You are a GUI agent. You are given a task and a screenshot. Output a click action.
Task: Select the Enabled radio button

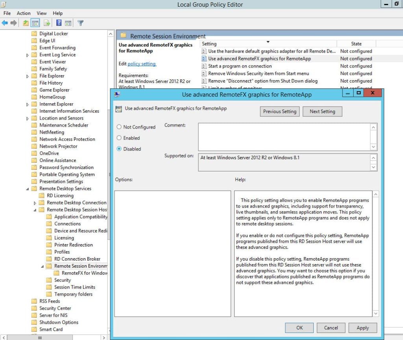click(x=119, y=138)
